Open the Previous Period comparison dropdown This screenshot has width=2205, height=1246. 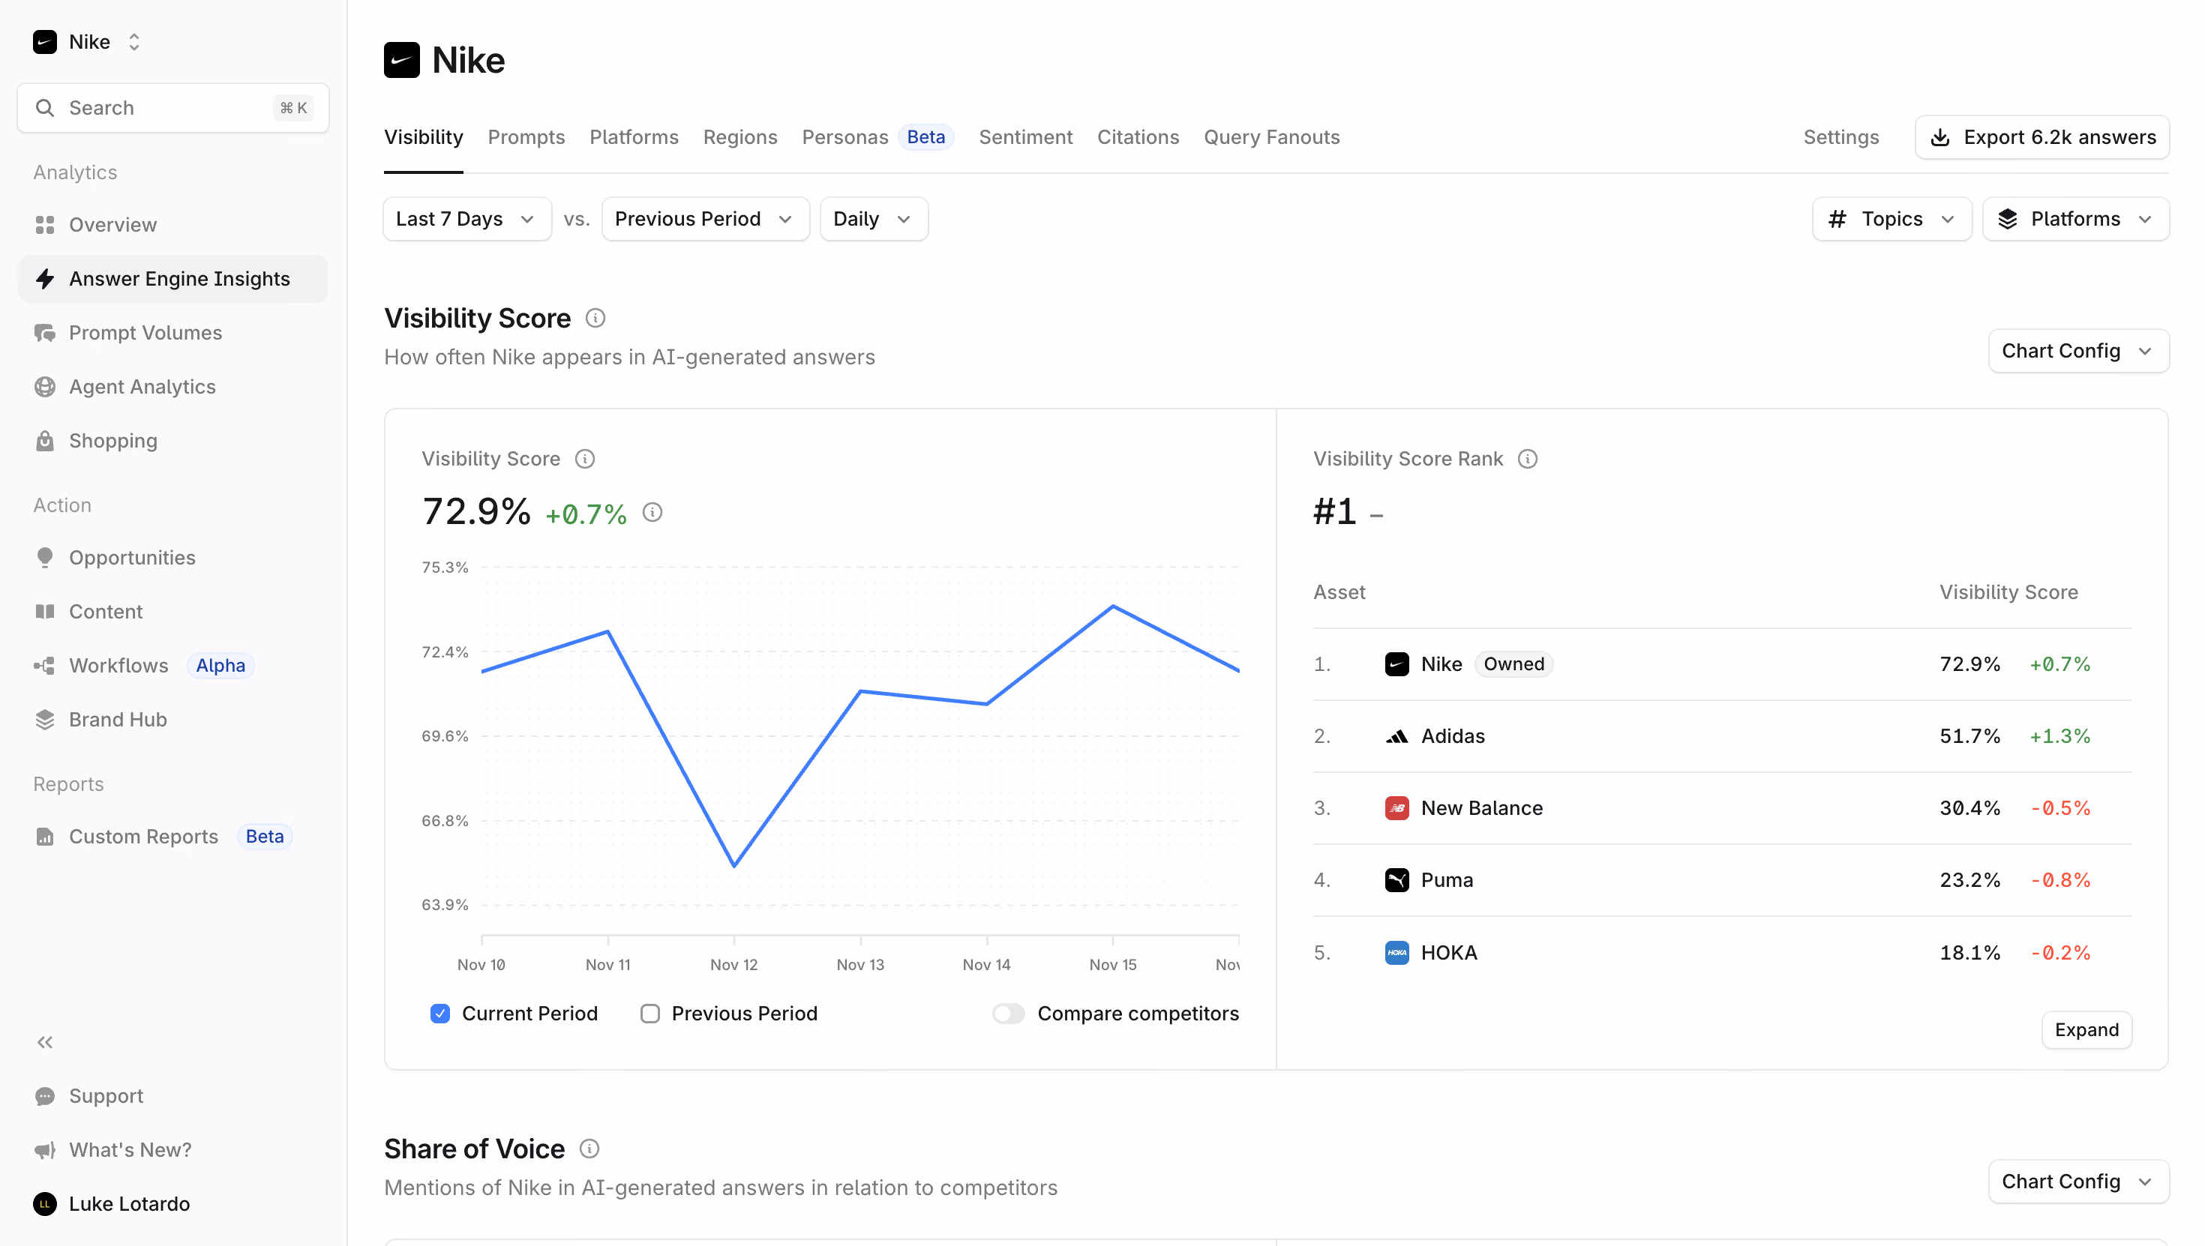tap(705, 219)
